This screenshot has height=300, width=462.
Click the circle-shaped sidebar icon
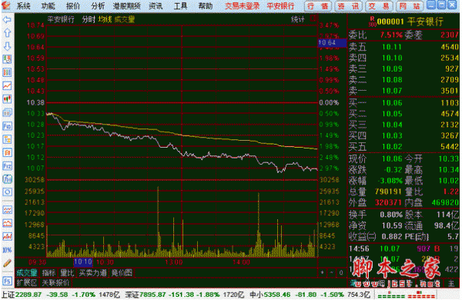(7, 192)
